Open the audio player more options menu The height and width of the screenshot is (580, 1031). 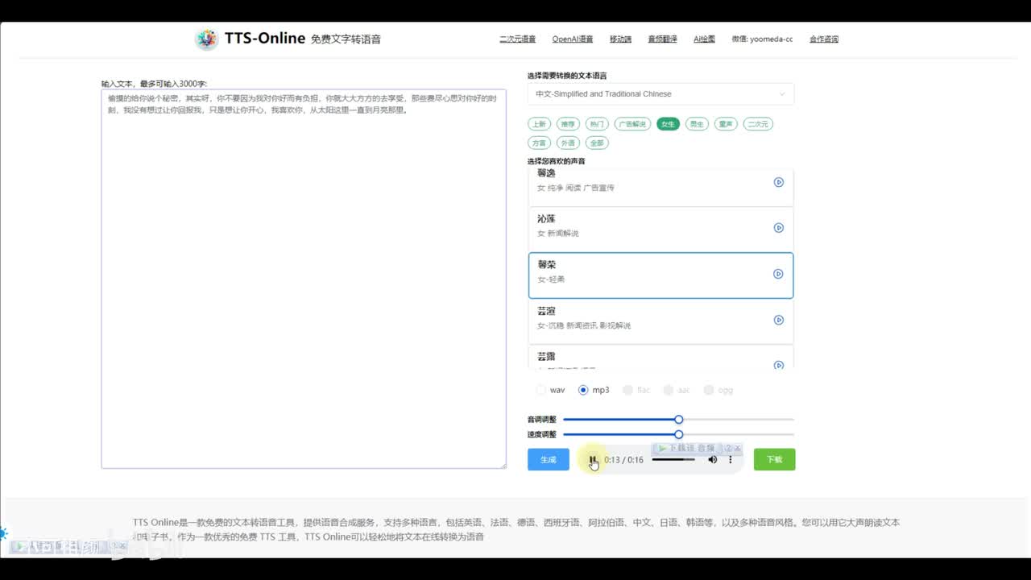731,460
